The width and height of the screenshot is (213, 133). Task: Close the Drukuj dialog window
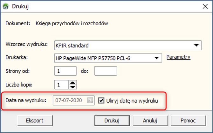pyautogui.click(x=205, y=6)
